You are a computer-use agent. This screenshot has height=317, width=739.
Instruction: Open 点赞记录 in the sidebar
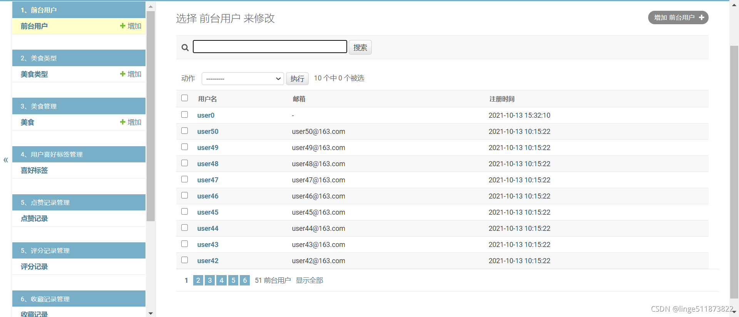click(x=34, y=219)
